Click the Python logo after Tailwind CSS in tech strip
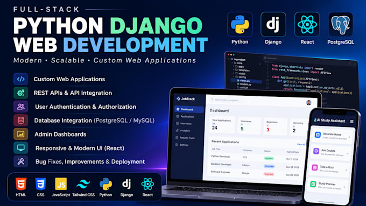Screen dimensions: 366x206 click(x=105, y=184)
